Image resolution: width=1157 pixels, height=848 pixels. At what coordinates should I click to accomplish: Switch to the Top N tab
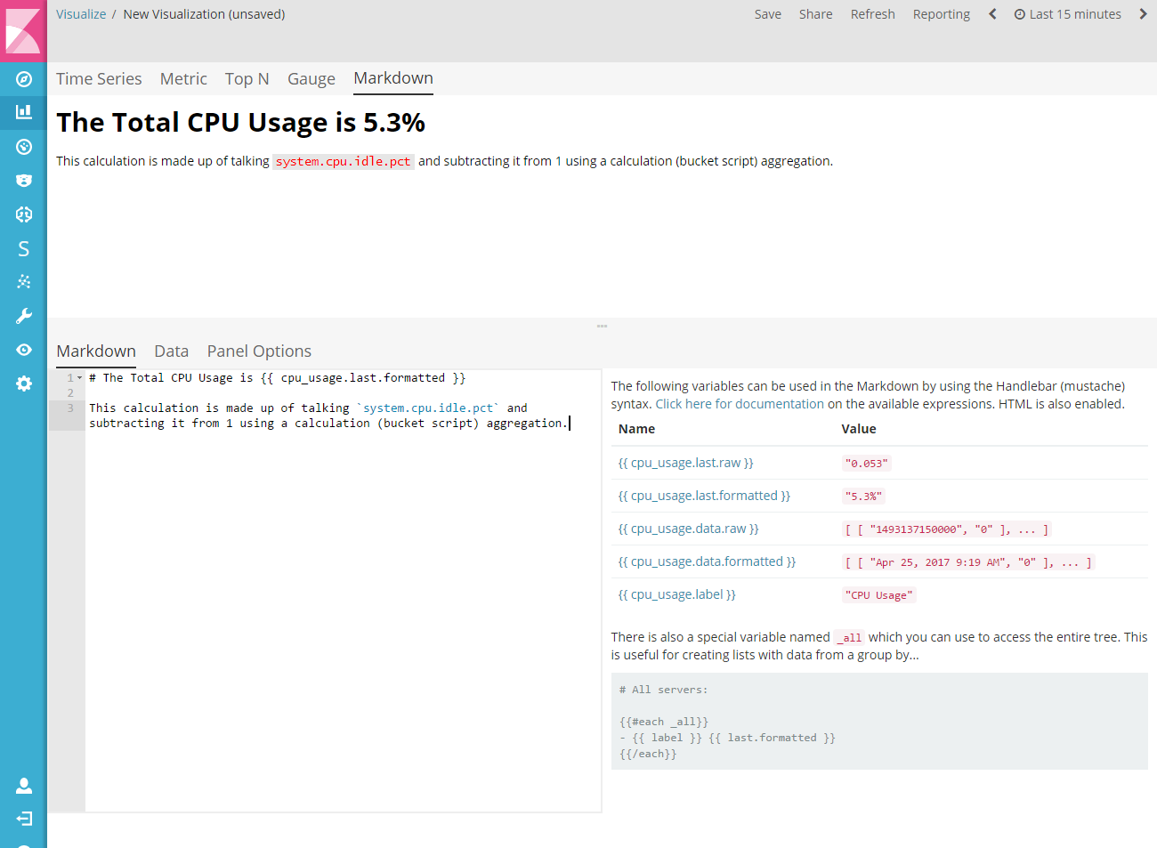pos(247,78)
